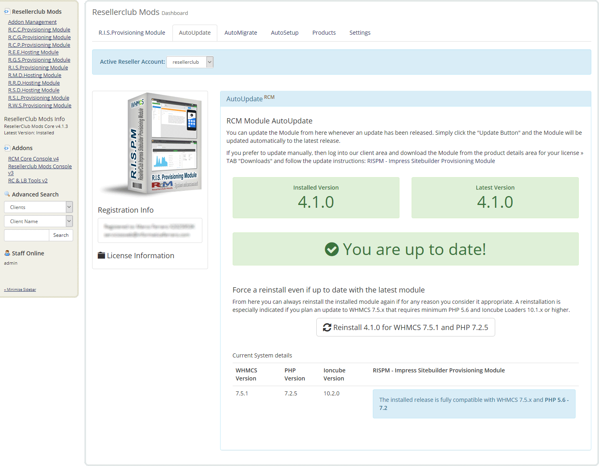
Task: Open R.S.L.Provisioning Module link
Action: tap(39, 98)
